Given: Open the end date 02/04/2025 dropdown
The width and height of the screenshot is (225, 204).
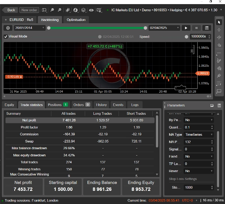Looking at the screenshot, I should coord(164,28).
